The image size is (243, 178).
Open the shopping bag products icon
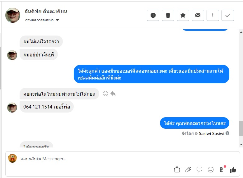coord(177,170)
